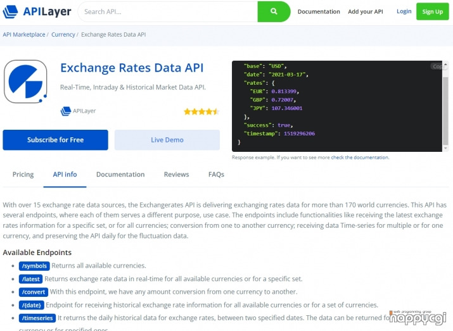Click the code panel scrollbar up arrow
The height and width of the screenshot is (331, 453).
445,65
